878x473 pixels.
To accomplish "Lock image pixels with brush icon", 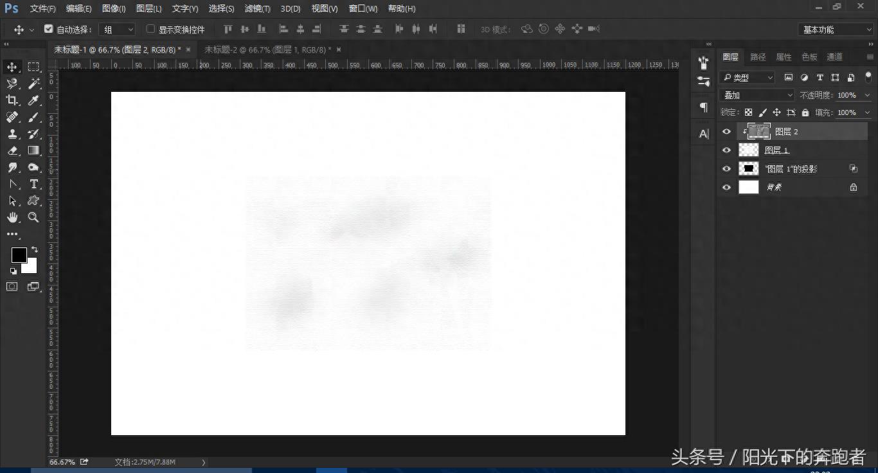I will [x=762, y=112].
